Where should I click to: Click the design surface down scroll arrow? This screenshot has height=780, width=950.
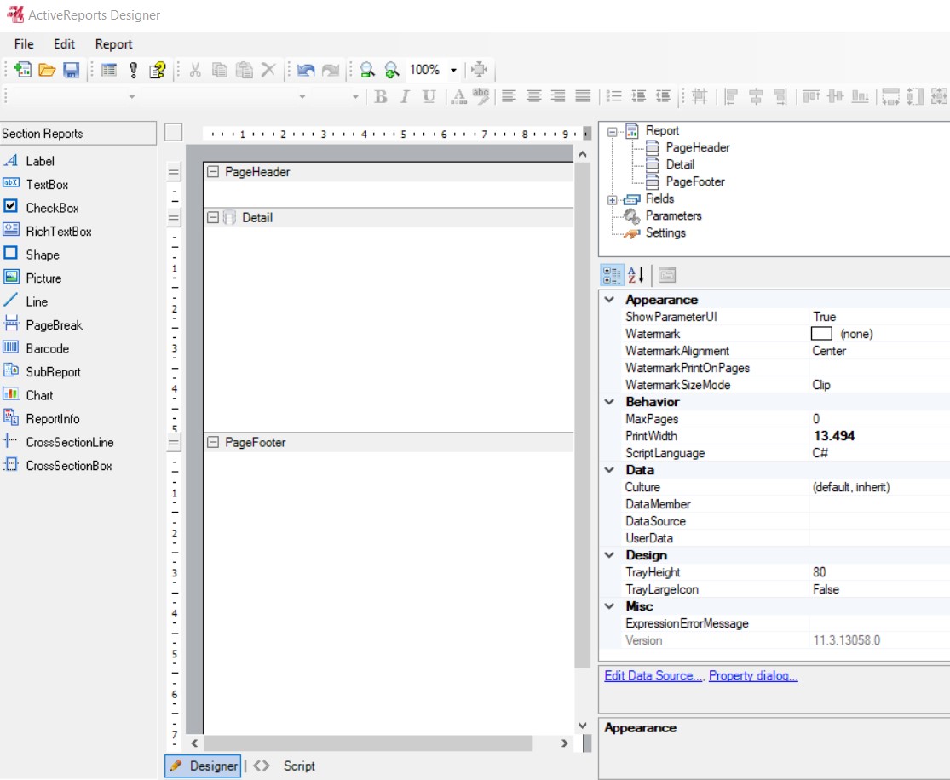point(582,726)
